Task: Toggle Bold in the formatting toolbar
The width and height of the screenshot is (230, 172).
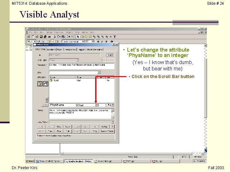Action: click(98, 41)
